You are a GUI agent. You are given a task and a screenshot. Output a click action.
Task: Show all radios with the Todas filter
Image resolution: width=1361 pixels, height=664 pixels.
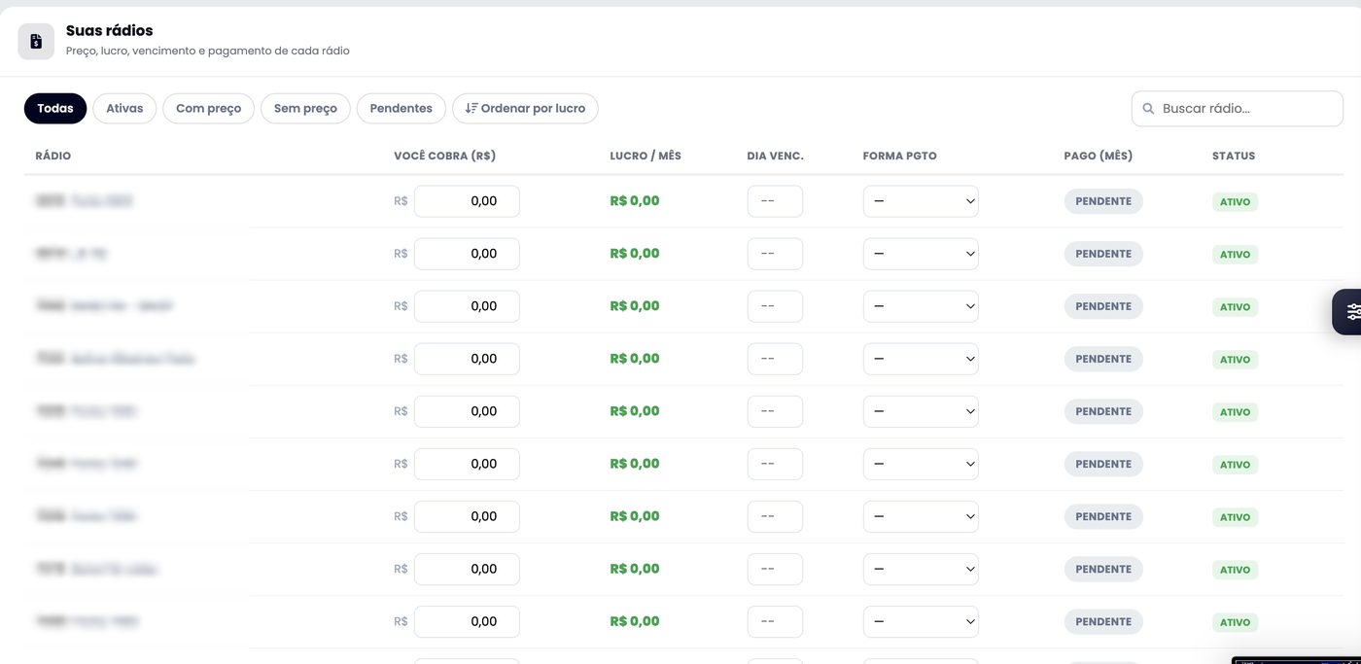(x=55, y=108)
